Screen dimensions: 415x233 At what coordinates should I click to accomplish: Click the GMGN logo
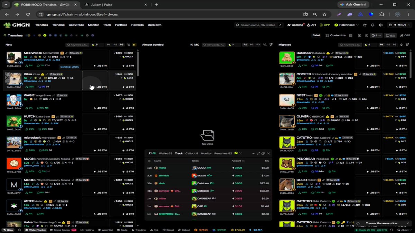coord(17,25)
